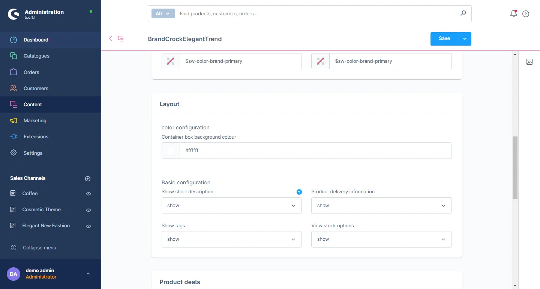Click the notifications bell icon
Image resolution: width=540 pixels, height=289 pixels.
(513, 14)
